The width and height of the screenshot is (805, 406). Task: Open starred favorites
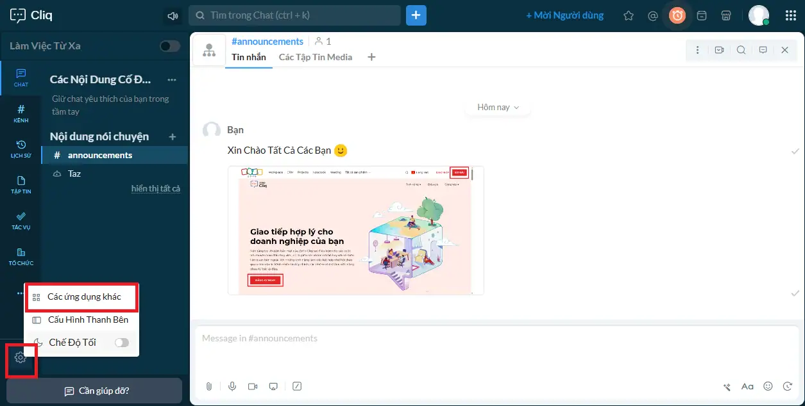628,15
